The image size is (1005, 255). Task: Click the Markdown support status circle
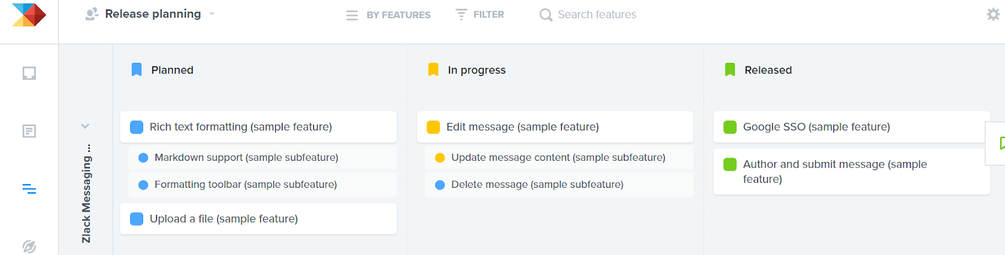[143, 158]
